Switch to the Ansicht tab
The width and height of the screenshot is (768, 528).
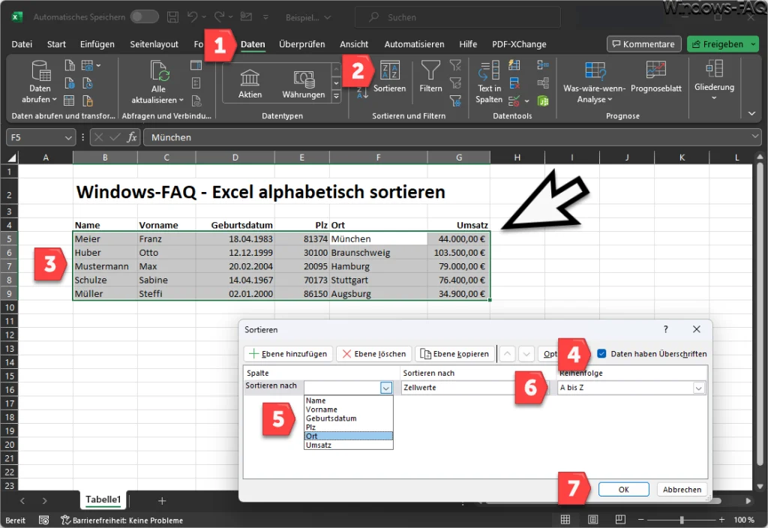354,44
